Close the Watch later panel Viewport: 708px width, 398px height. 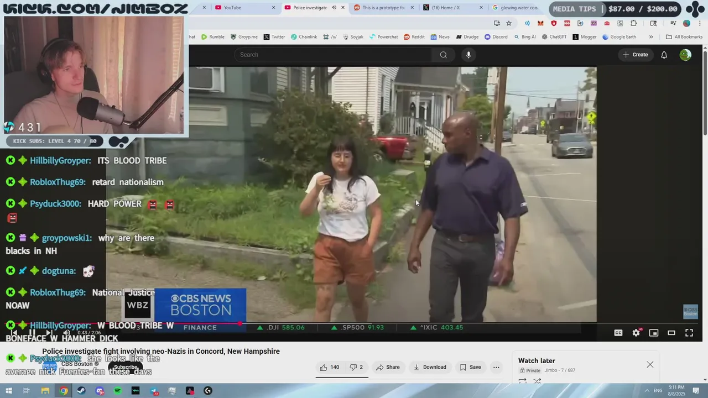tap(650, 365)
